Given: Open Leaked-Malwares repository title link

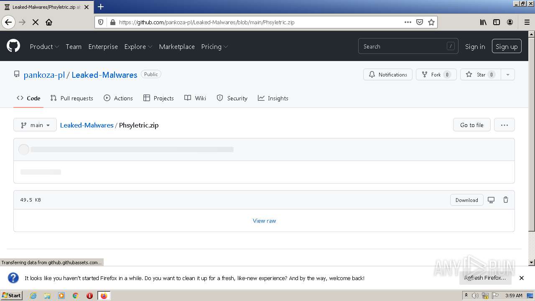Looking at the screenshot, I should click(x=104, y=75).
